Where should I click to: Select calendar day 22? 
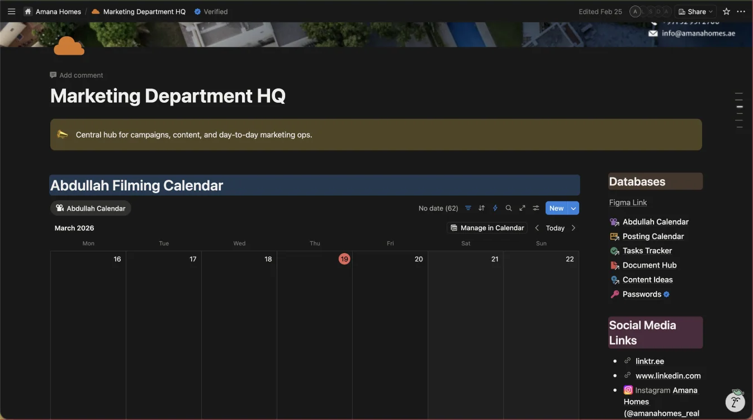click(x=570, y=259)
